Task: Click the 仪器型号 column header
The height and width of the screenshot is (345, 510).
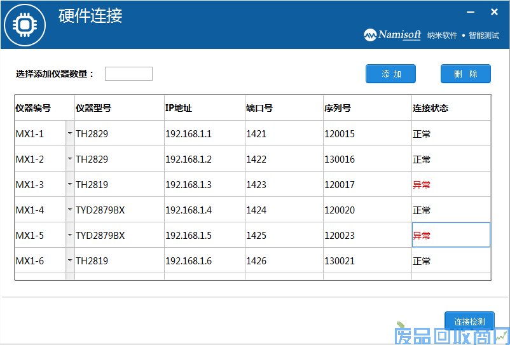Action: (93, 108)
